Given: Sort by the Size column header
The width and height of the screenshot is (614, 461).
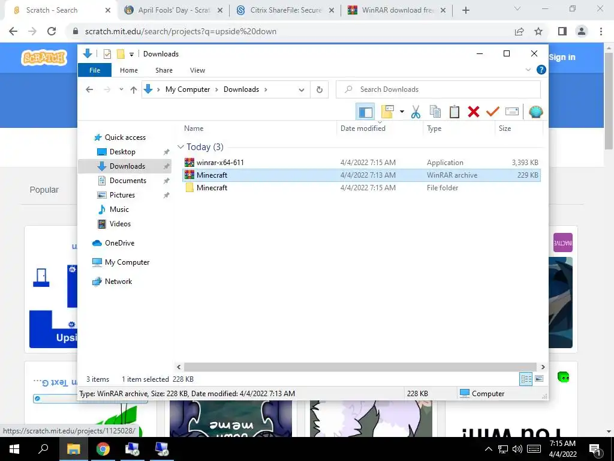Looking at the screenshot, I should tap(505, 128).
